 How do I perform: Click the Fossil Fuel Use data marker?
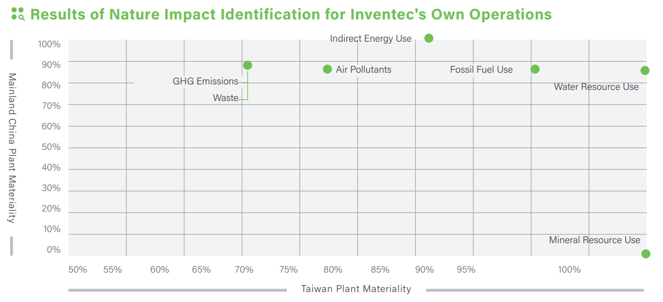535,69
